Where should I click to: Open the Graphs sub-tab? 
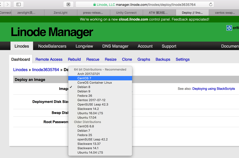[x=144, y=59]
